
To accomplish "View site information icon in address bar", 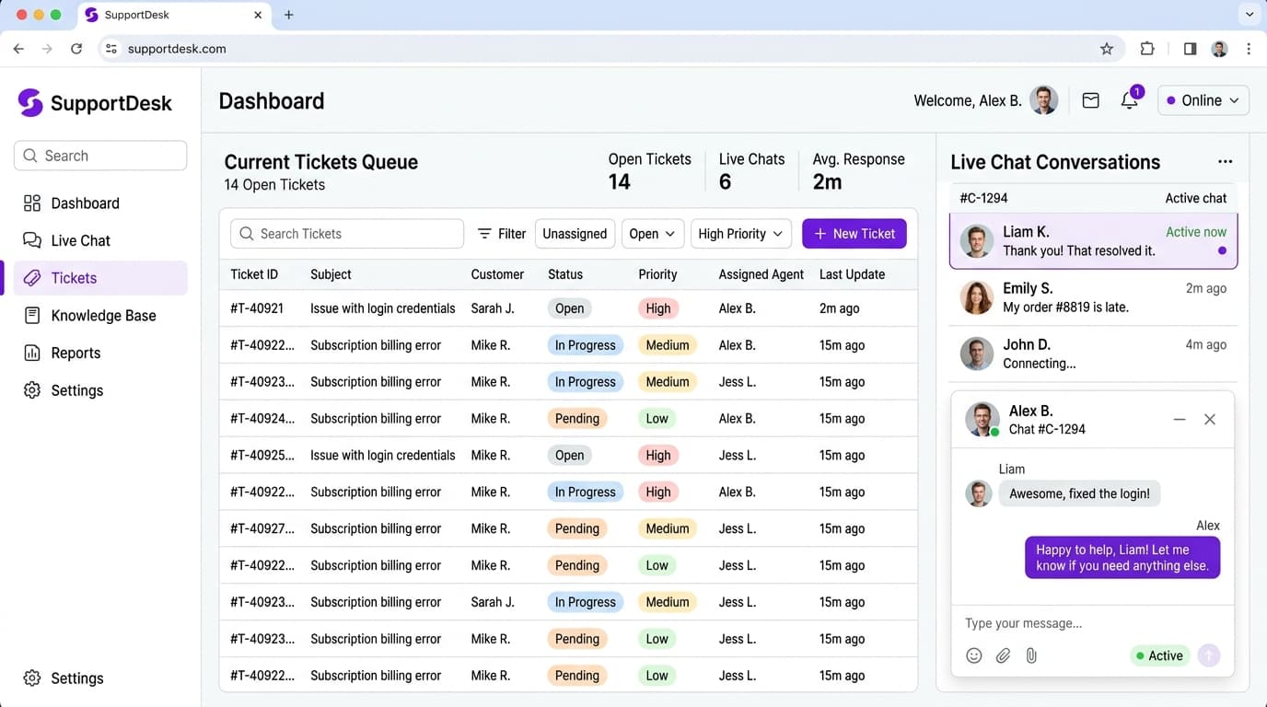I will tap(111, 49).
